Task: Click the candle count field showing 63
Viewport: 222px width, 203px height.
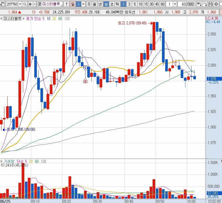Action: click(183, 4)
